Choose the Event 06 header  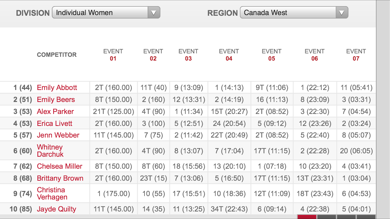(x=314, y=55)
